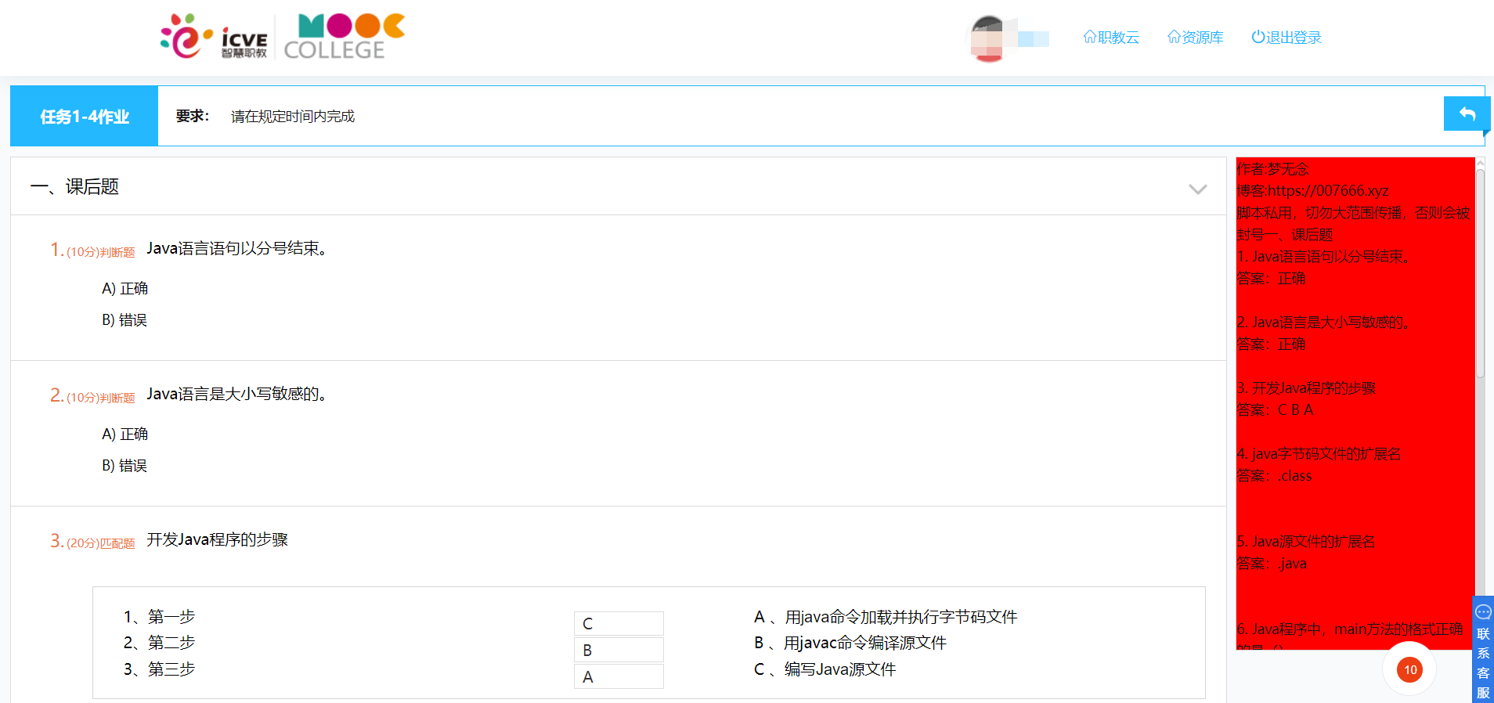Image resolution: width=1494 pixels, height=703 pixels.
Task: Open the 联系客服 chat widget
Action: (x=1483, y=651)
